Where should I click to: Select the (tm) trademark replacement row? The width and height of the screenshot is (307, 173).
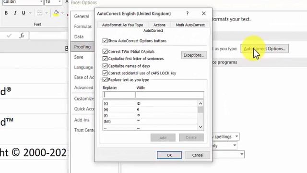pyautogui.click(x=150, y=121)
